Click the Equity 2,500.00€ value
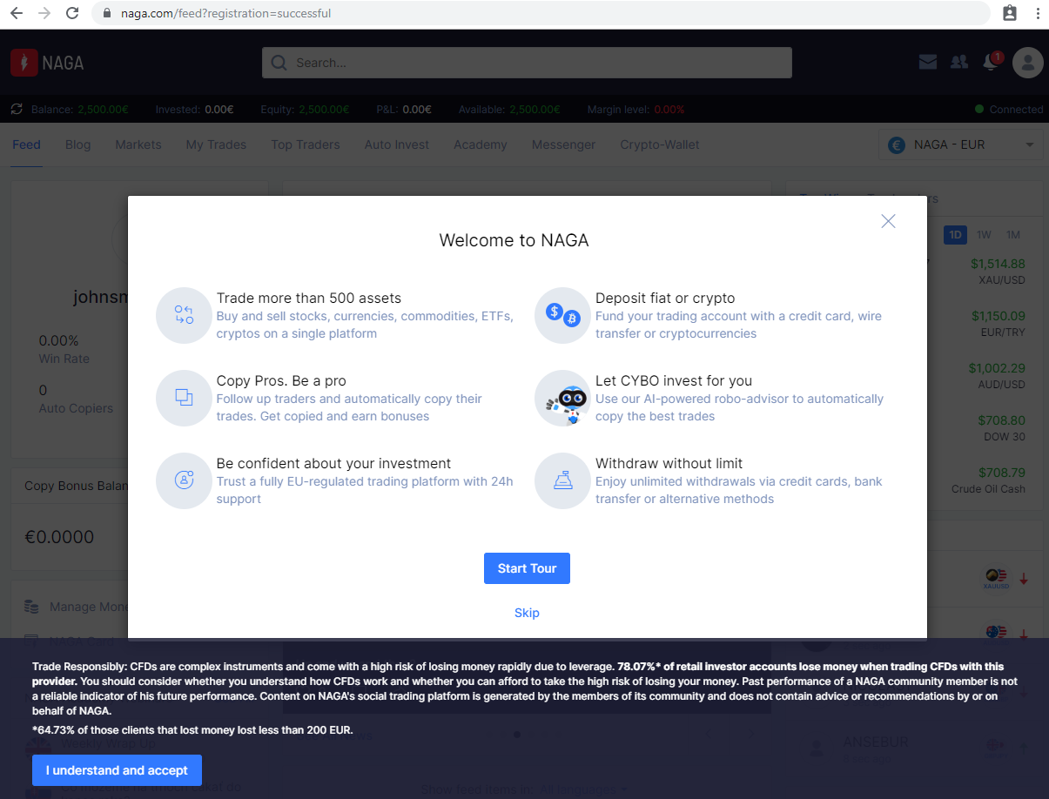This screenshot has height=799, width=1049. coord(324,110)
